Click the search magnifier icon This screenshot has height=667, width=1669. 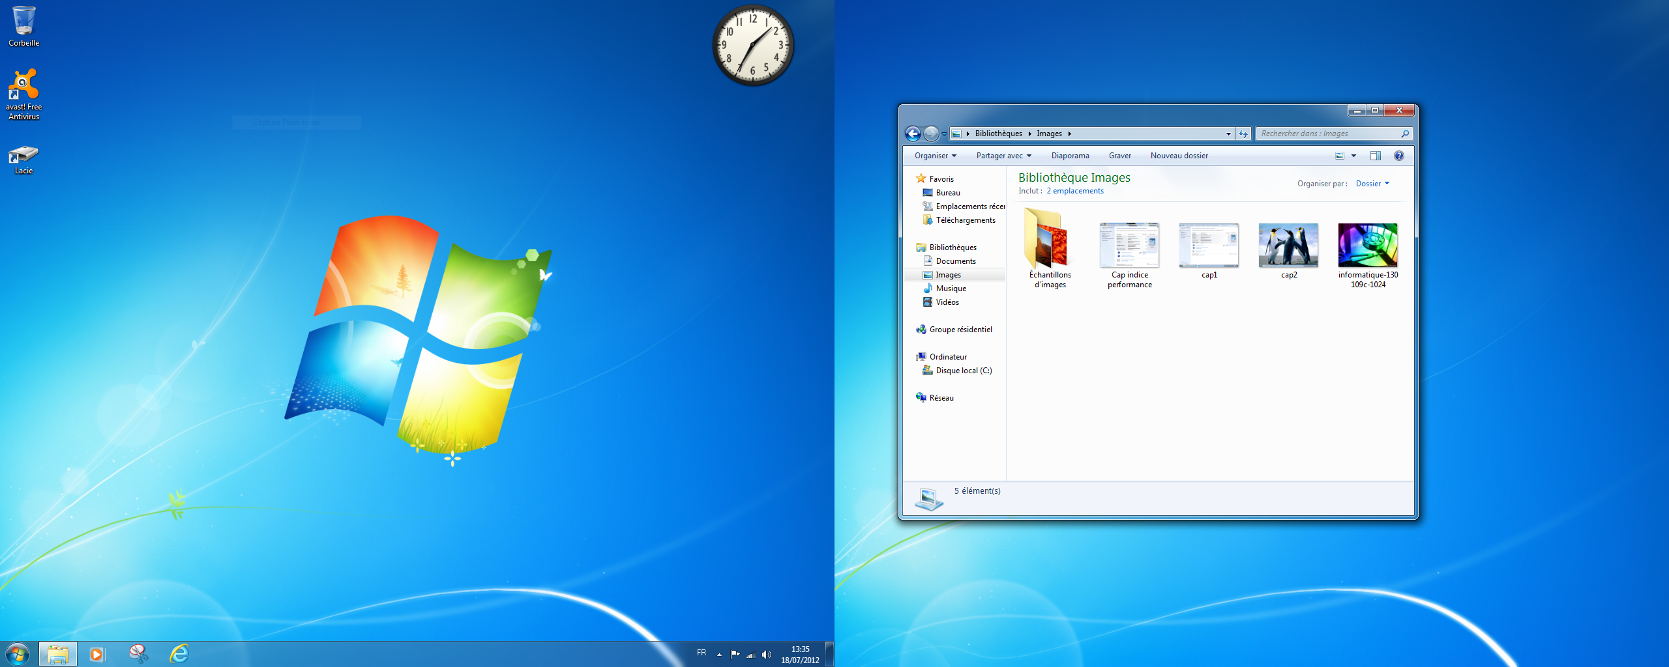point(1405,134)
